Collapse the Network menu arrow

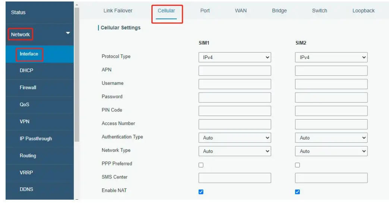[68, 33]
